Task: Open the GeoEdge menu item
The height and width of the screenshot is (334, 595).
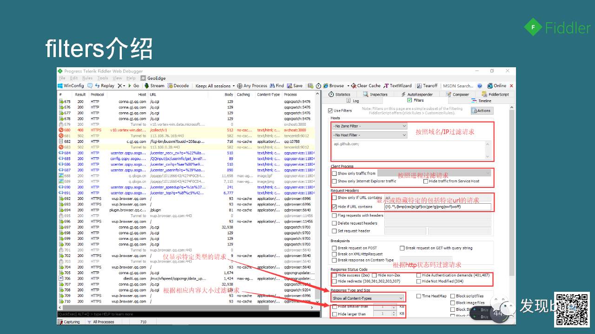Action: [x=153, y=78]
